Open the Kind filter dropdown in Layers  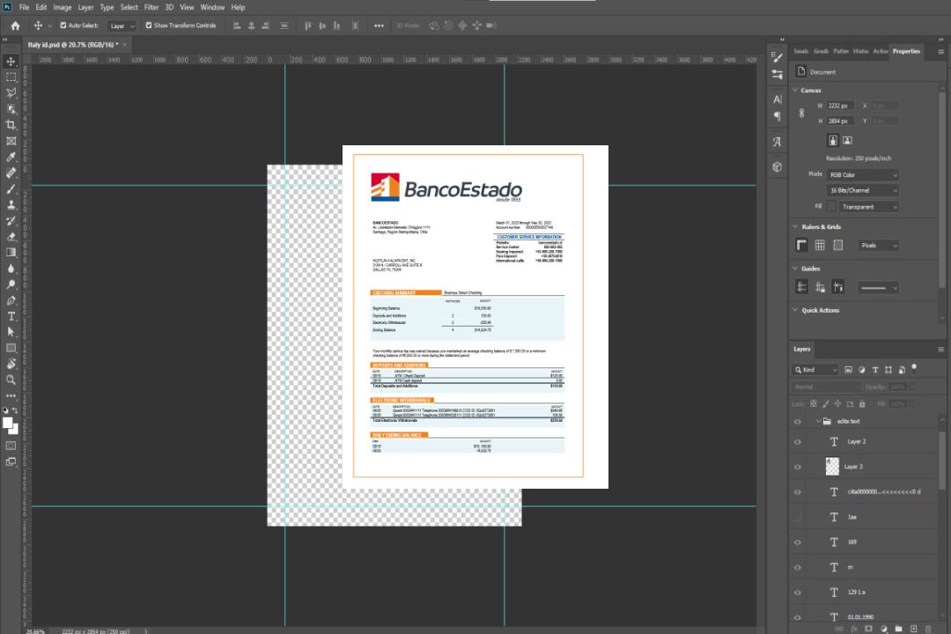pos(815,370)
